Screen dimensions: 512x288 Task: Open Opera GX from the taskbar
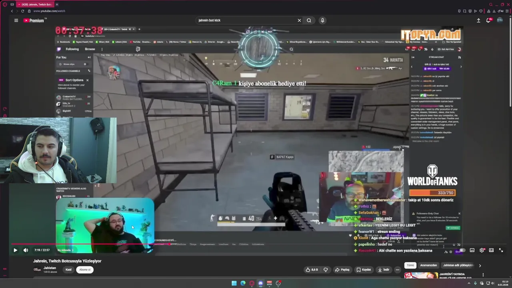click(252, 283)
